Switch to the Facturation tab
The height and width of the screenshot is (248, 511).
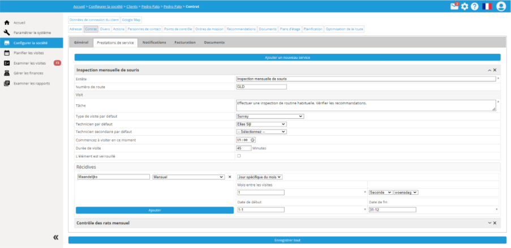tap(185, 42)
